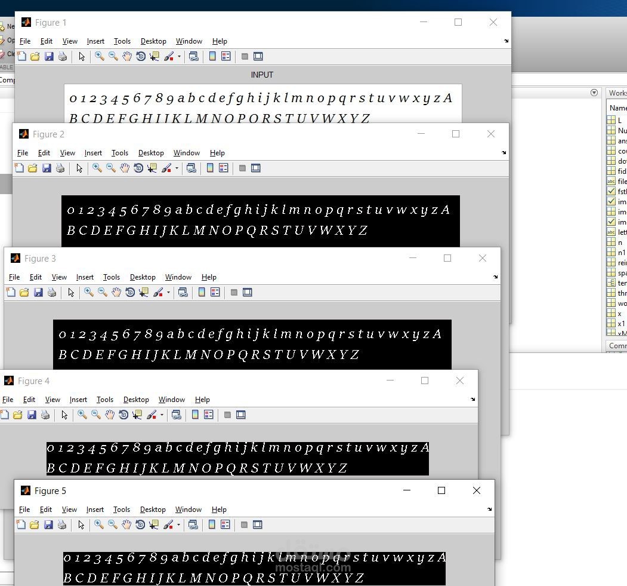Screen dimensions: 627x586
Task: Toggle Show Plot Tools in Figure 2 toolbar
Action: pyautogui.click(x=256, y=168)
